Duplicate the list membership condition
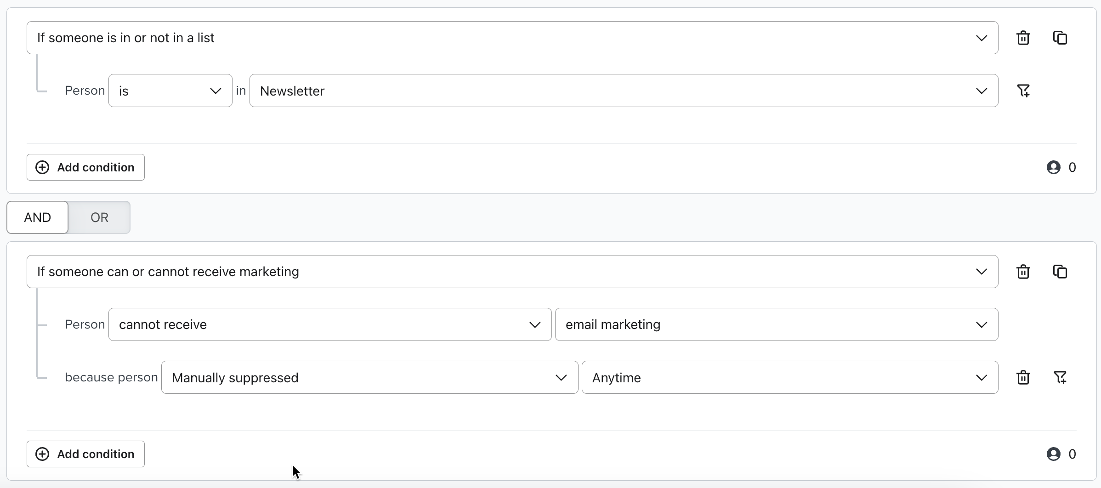This screenshot has width=1101, height=488. [x=1060, y=38]
